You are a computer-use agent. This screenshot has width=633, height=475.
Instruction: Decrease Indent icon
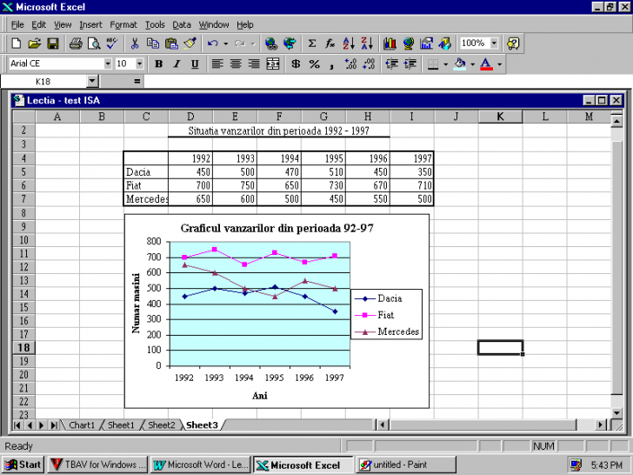391,64
